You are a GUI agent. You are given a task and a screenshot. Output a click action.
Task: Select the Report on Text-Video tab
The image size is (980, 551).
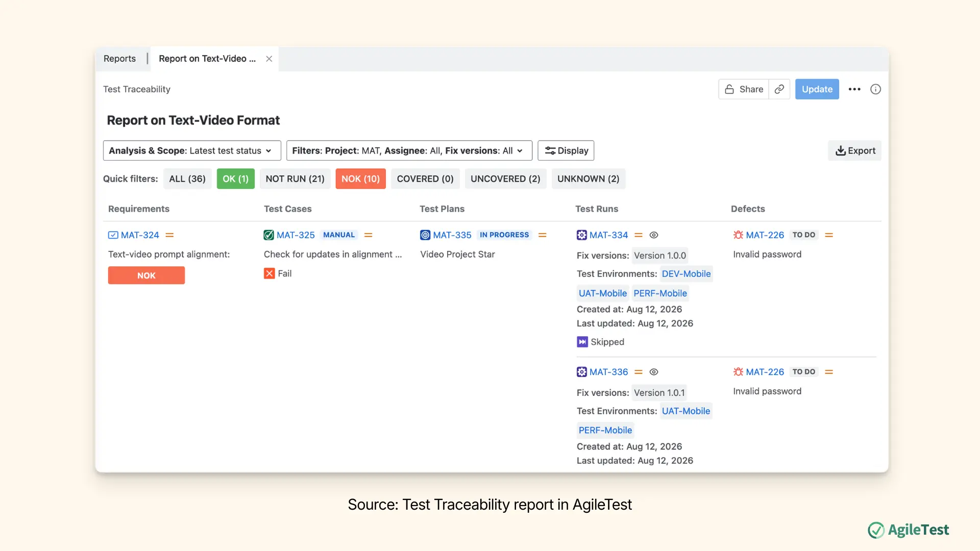[x=207, y=59]
